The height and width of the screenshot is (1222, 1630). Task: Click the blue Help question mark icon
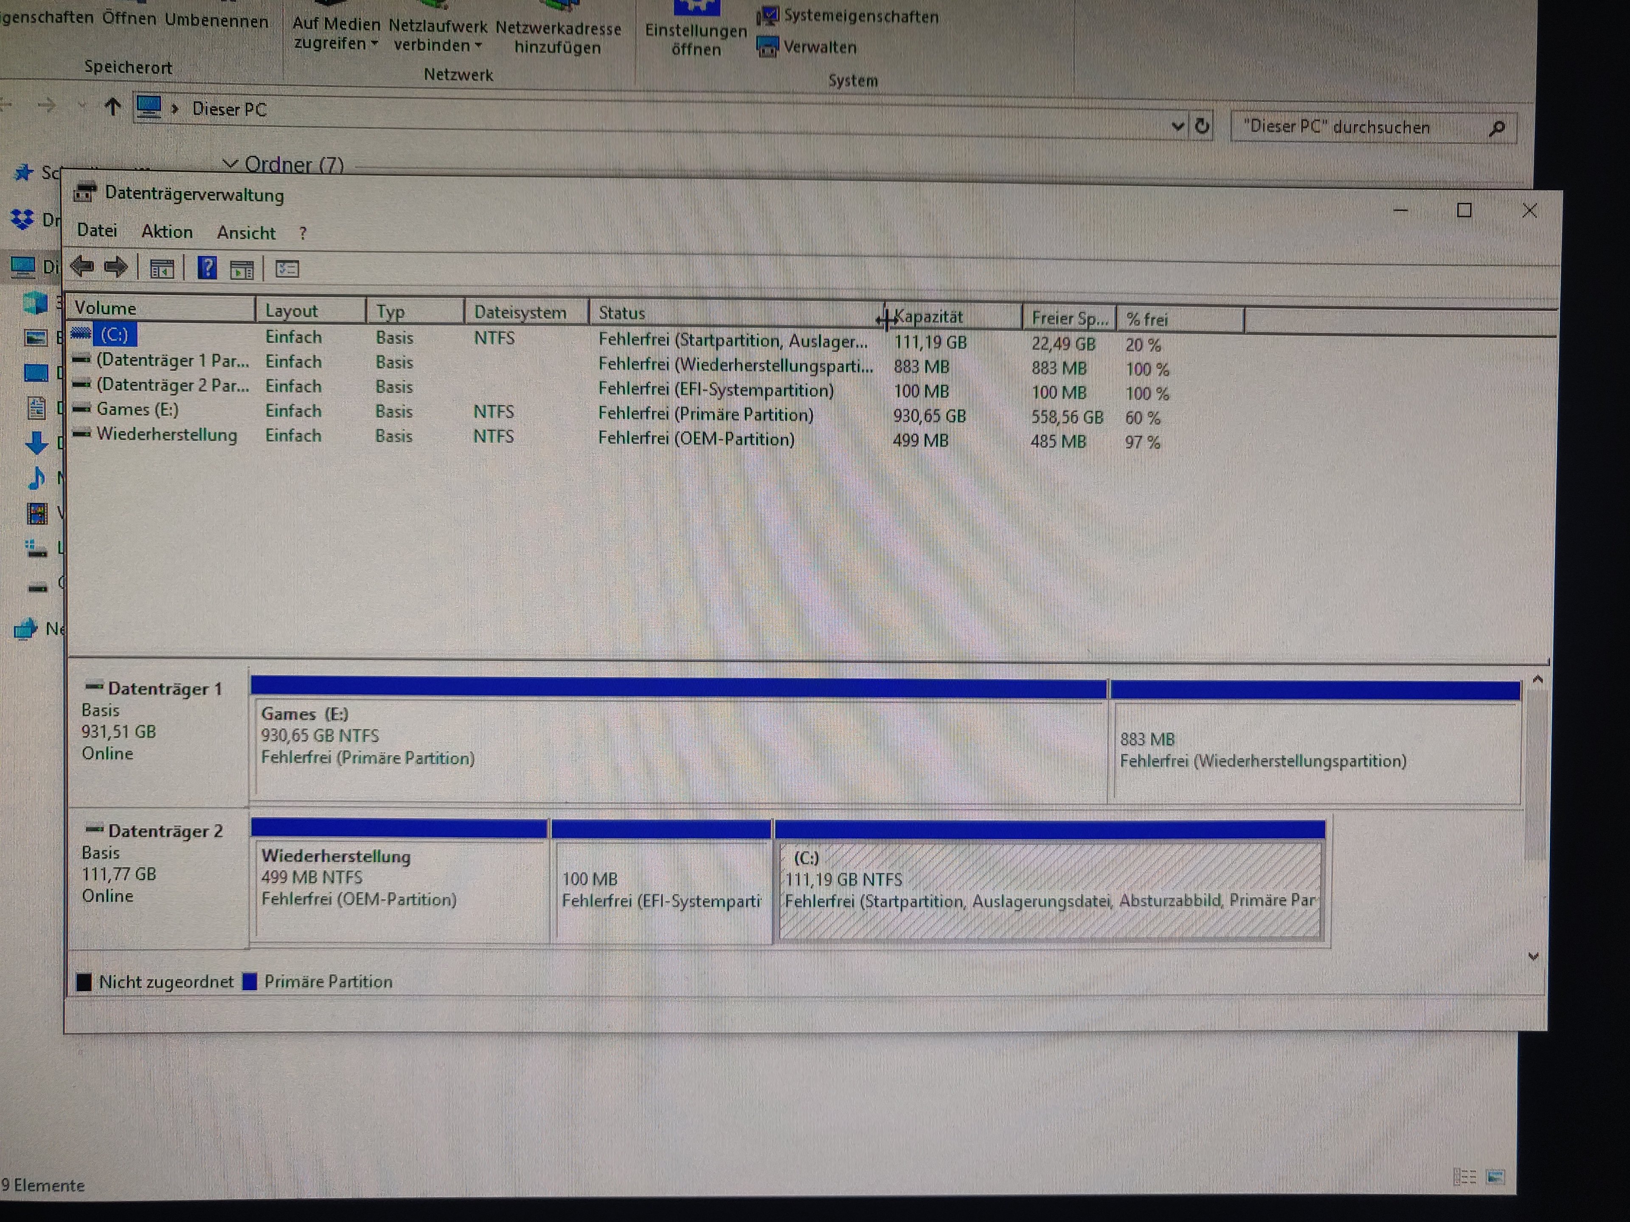208,268
